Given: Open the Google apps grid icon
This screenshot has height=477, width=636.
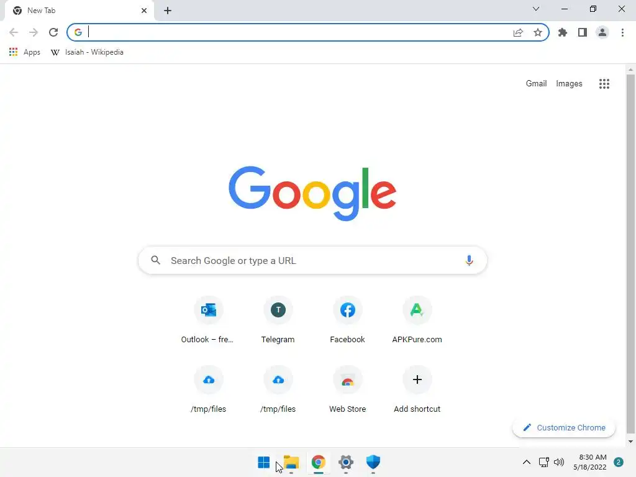Looking at the screenshot, I should click(604, 84).
